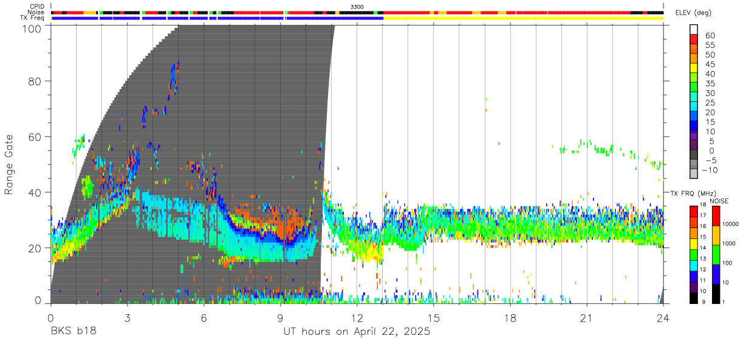Click the 'CPID' row label
Viewport: 746px width, 344px height.
37,7
